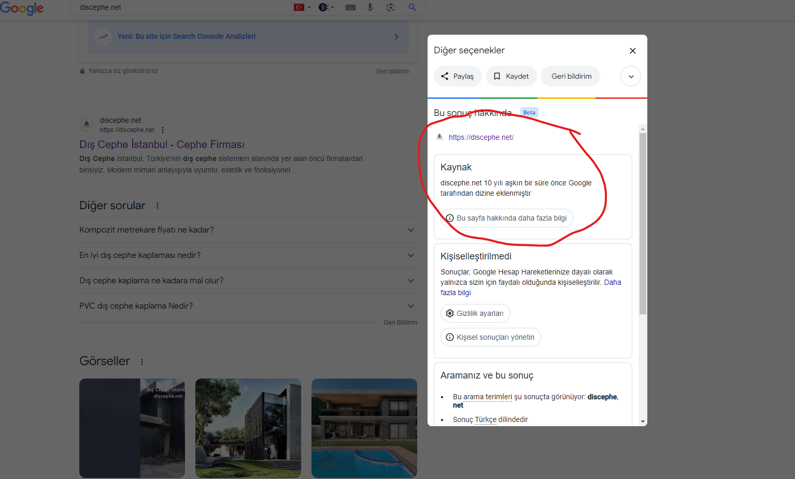Click the https://discephe.net URL under site name
Image resolution: width=795 pixels, height=479 pixels.
tap(127, 130)
